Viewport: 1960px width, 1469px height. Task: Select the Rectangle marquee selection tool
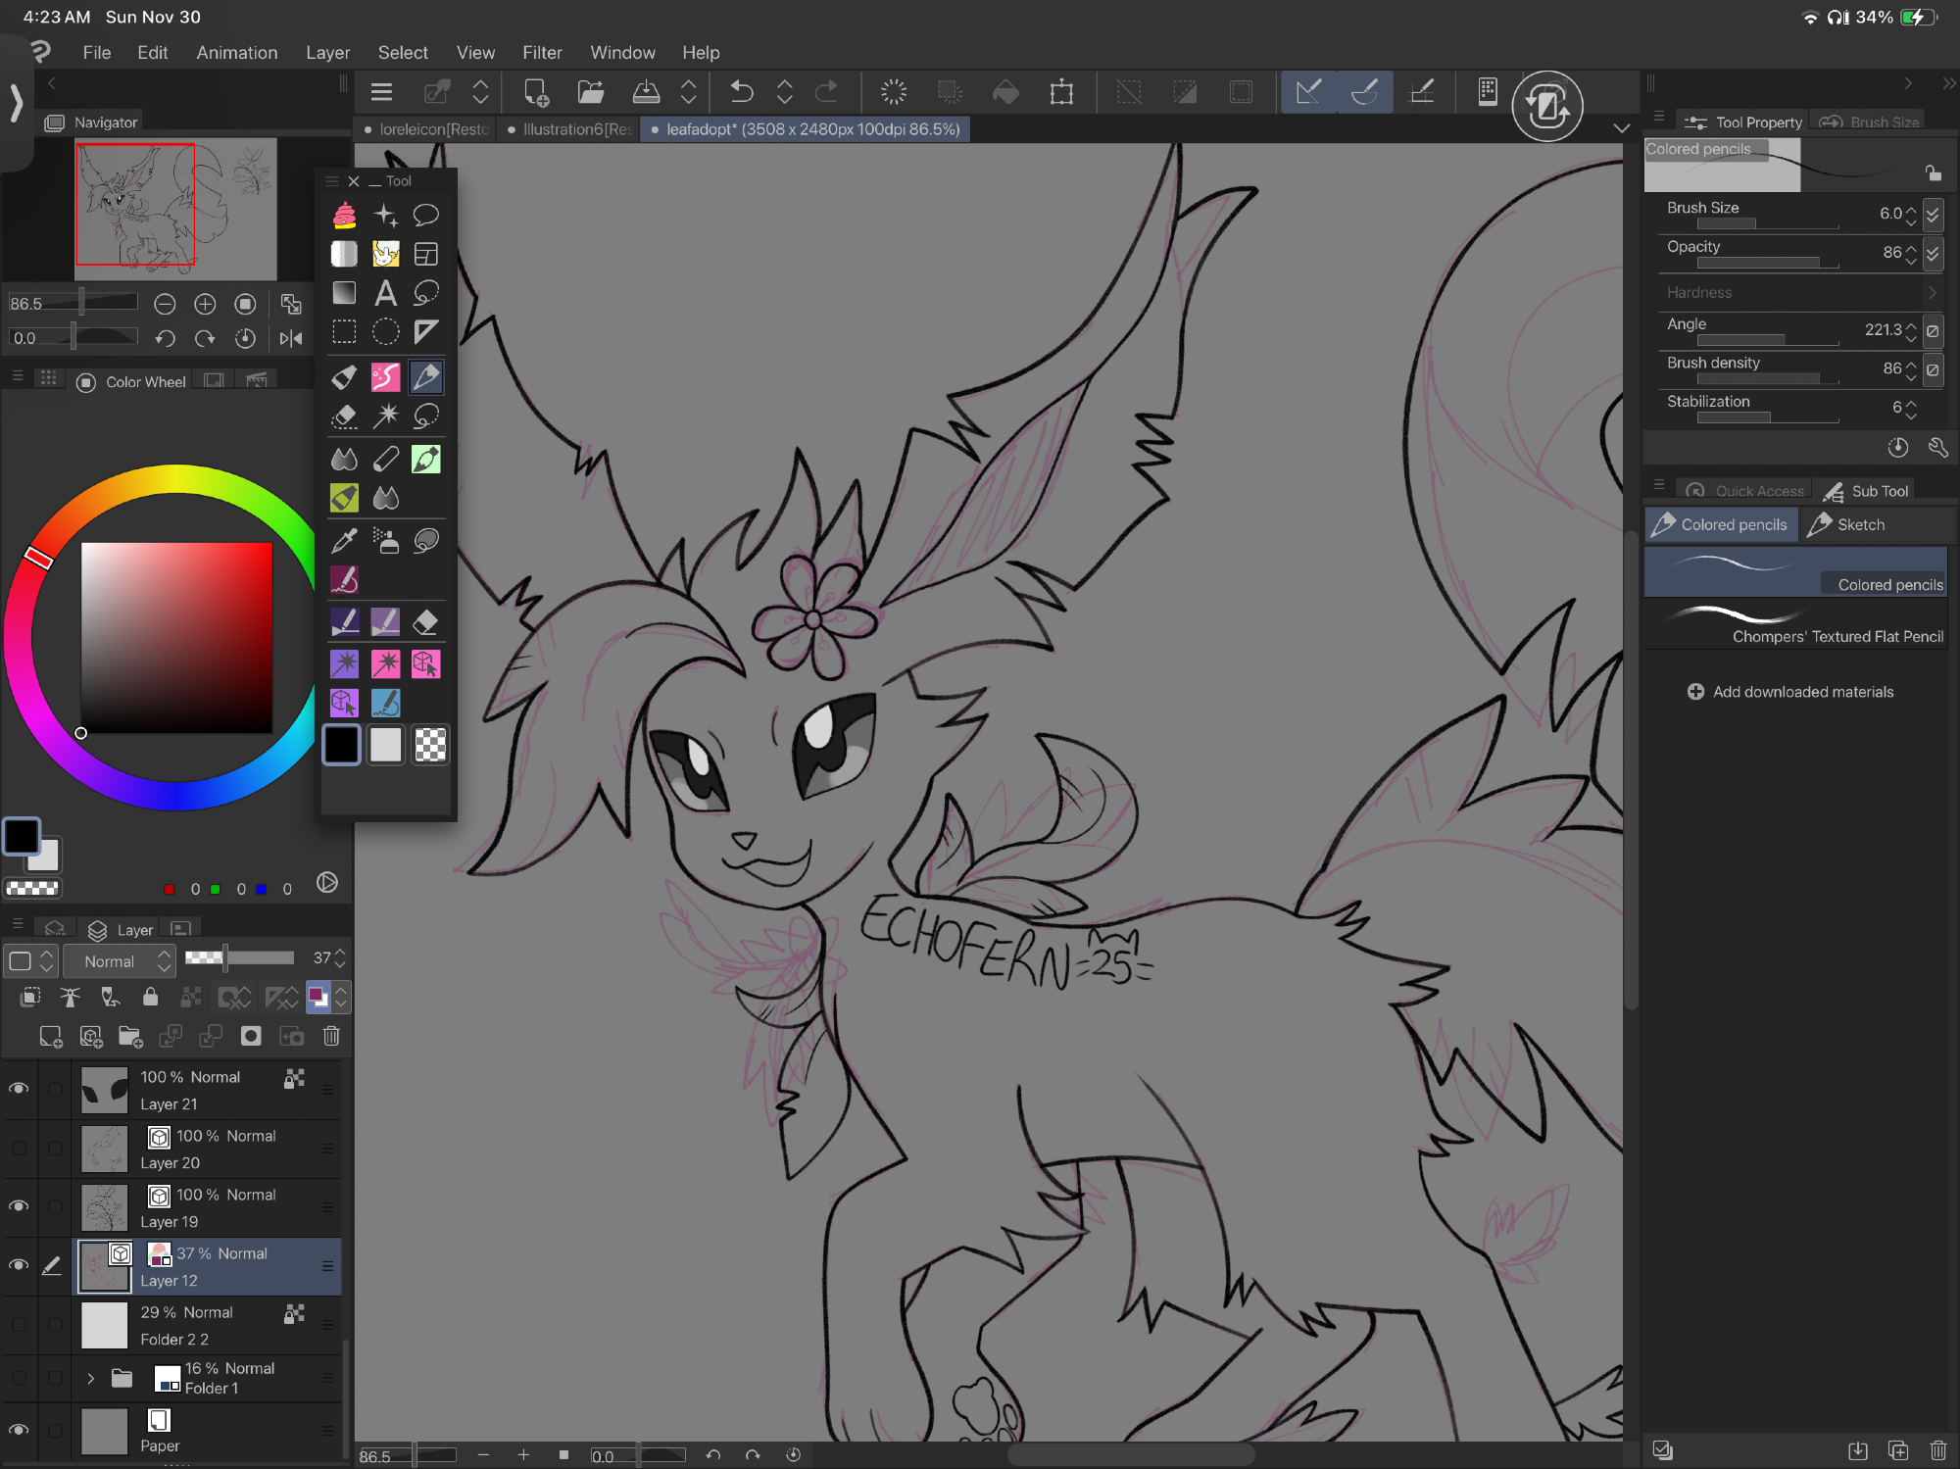pyautogui.click(x=344, y=332)
